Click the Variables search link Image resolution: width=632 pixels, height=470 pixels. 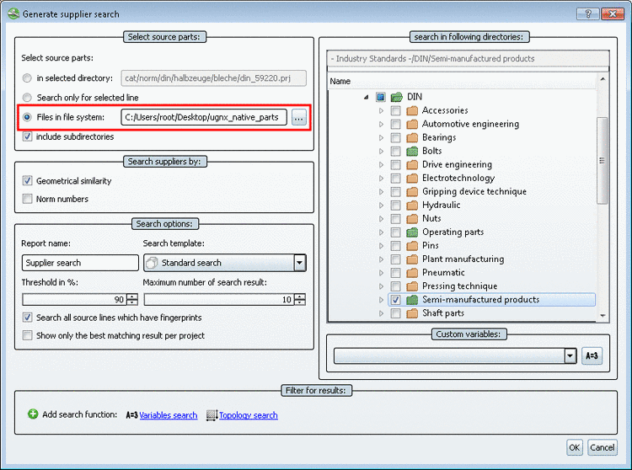click(x=169, y=415)
